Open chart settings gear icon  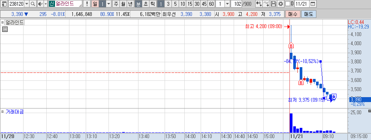tap(281, 4)
